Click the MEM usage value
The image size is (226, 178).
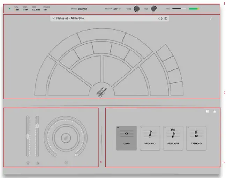(36, 10)
